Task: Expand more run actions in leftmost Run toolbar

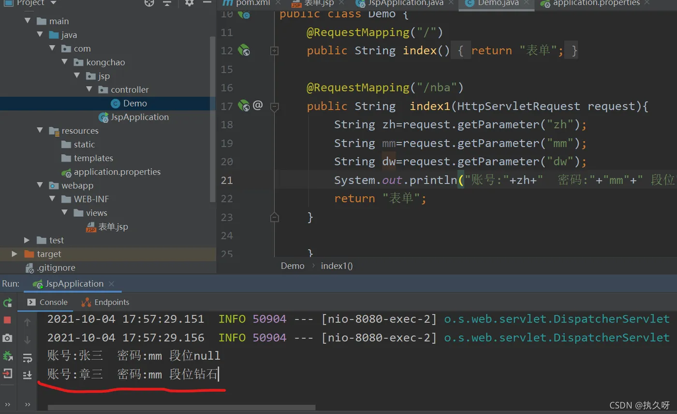Action: (x=8, y=404)
